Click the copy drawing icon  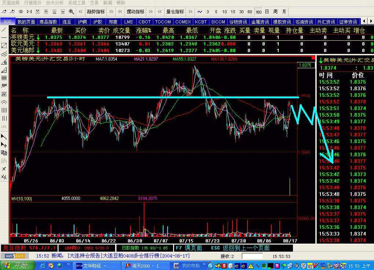point(4,153)
